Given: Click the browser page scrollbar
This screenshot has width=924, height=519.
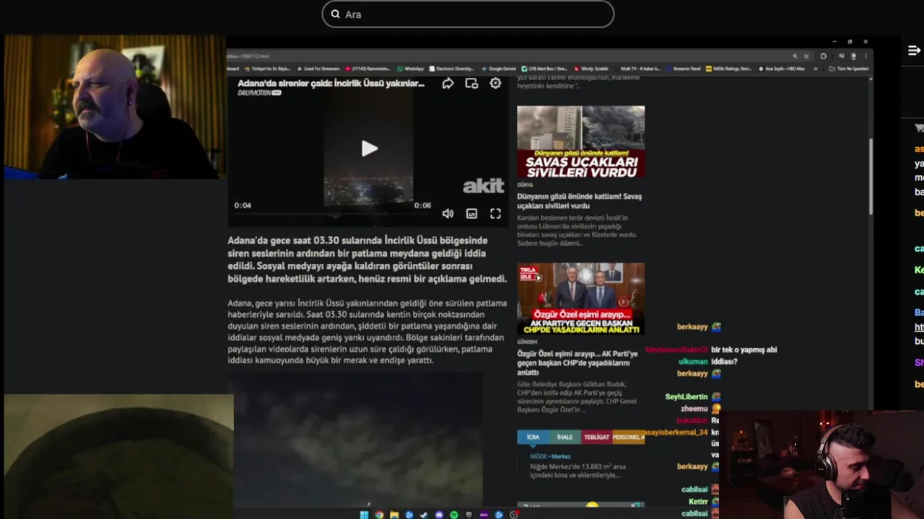Looking at the screenshot, I should pos(870,176).
